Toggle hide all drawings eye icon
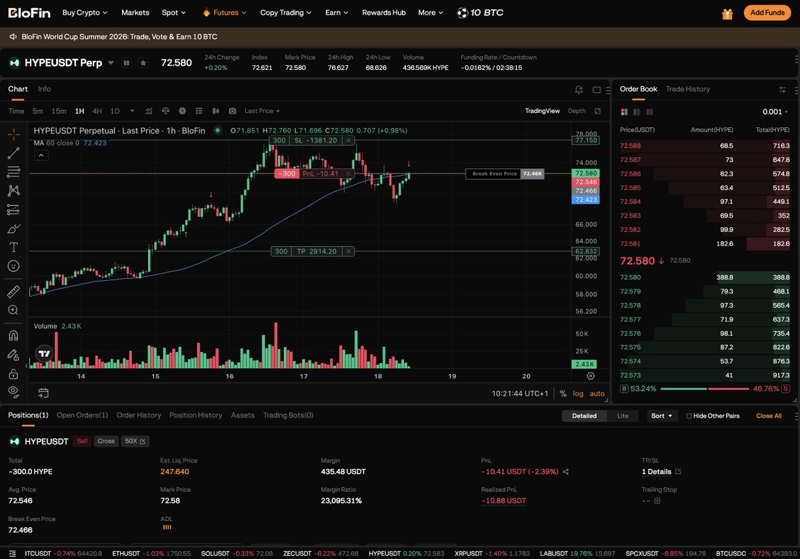The height and width of the screenshot is (559, 800). [x=13, y=392]
